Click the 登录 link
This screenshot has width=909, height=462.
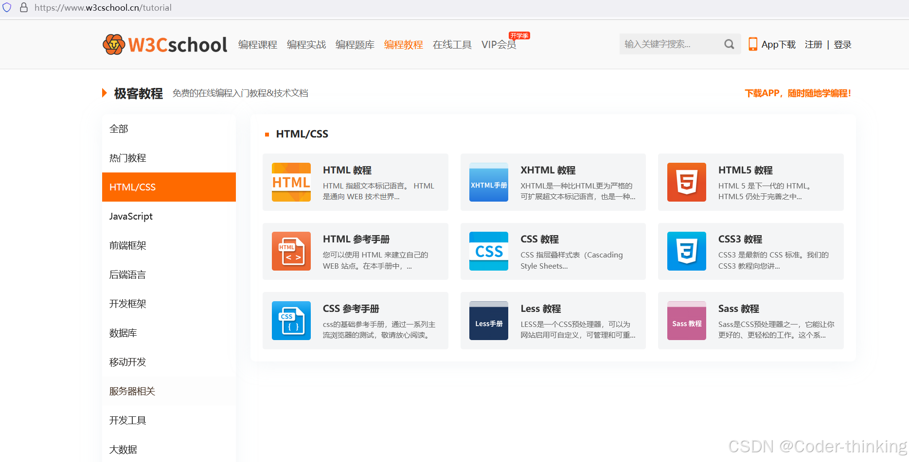842,45
